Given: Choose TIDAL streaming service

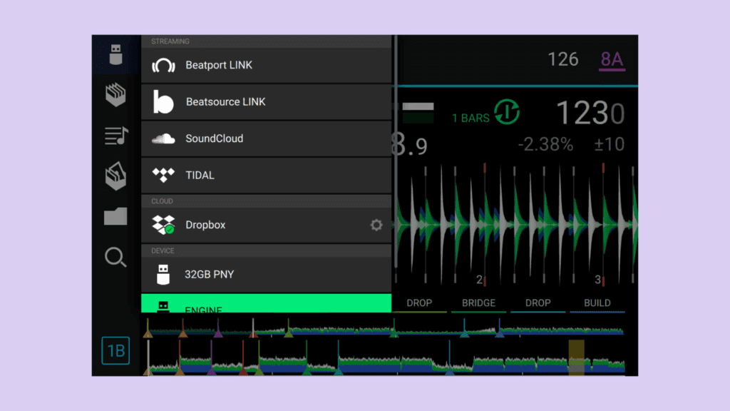Looking at the screenshot, I should (x=267, y=176).
